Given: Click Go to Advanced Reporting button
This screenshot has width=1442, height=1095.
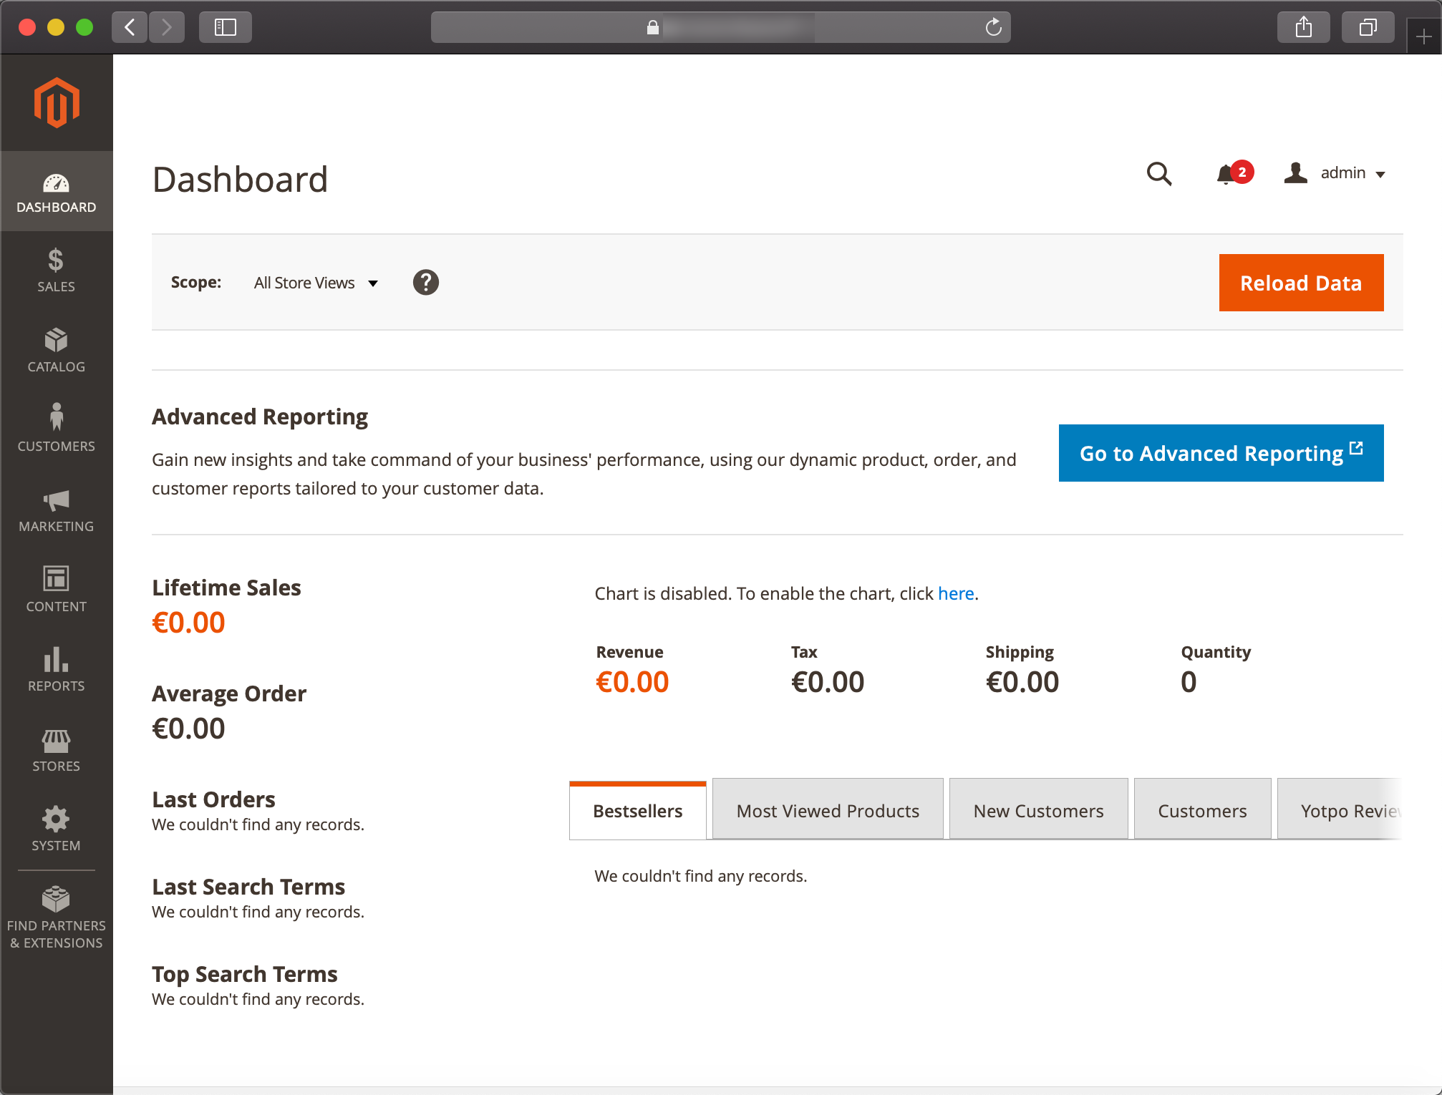Looking at the screenshot, I should tap(1221, 453).
